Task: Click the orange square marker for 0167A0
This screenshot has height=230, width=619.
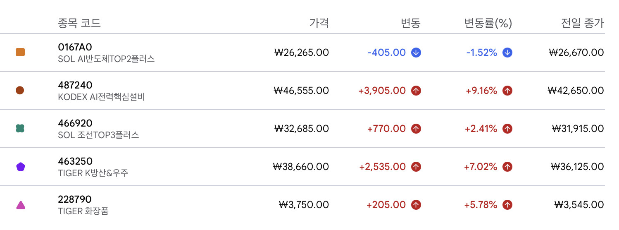Action: [x=20, y=53]
